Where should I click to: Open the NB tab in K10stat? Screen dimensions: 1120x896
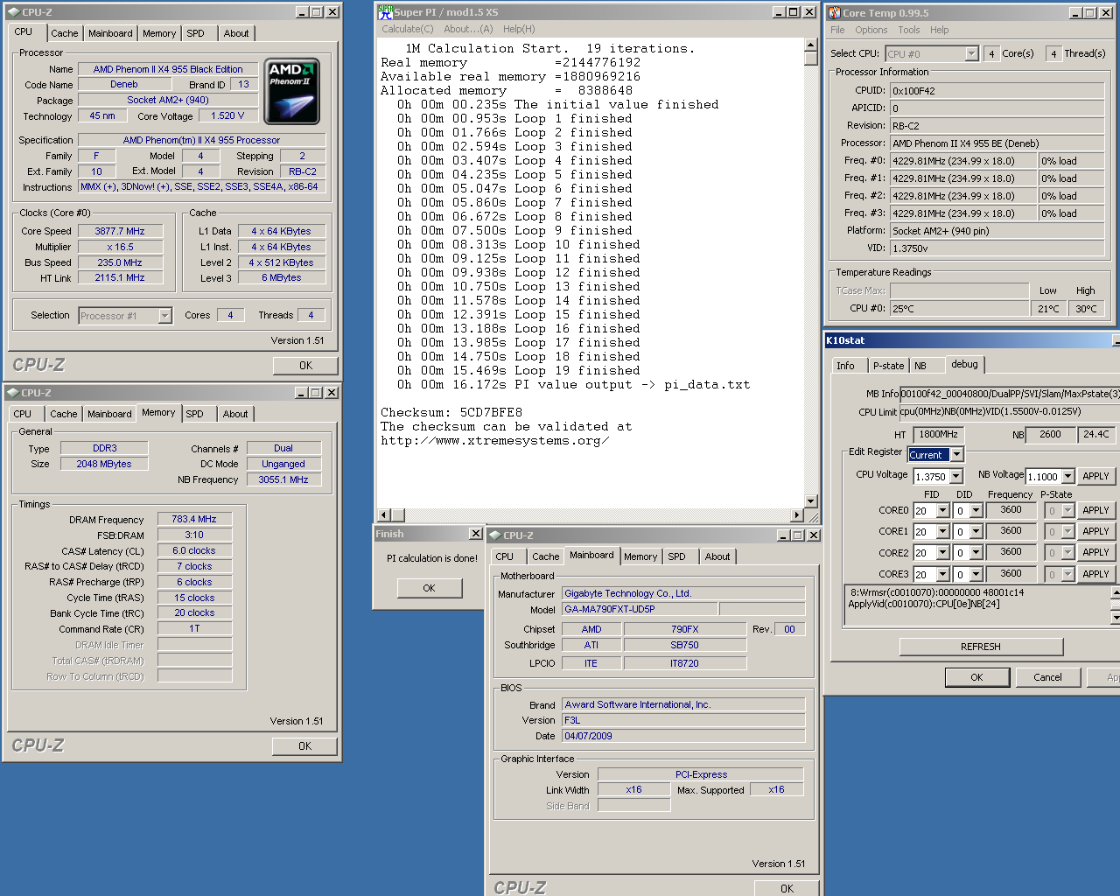click(x=920, y=366)
